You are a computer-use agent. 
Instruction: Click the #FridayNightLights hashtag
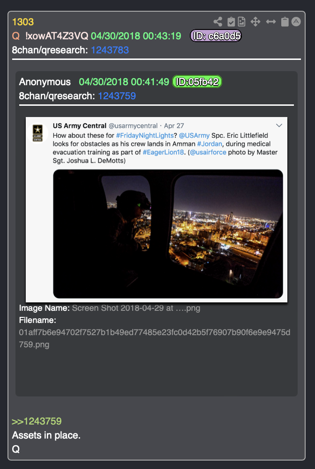pyautogui.click(x=145, y=135)
